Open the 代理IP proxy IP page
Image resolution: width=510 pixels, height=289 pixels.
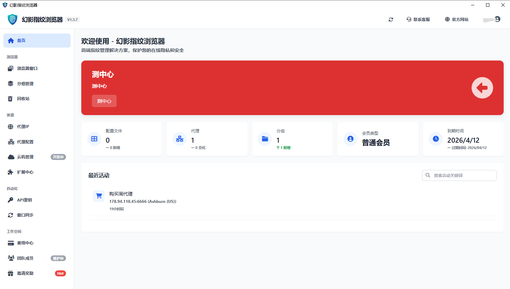(x=23, y=127)
